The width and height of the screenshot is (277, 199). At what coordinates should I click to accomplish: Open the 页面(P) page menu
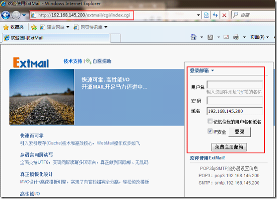click(x=260, y=37)
